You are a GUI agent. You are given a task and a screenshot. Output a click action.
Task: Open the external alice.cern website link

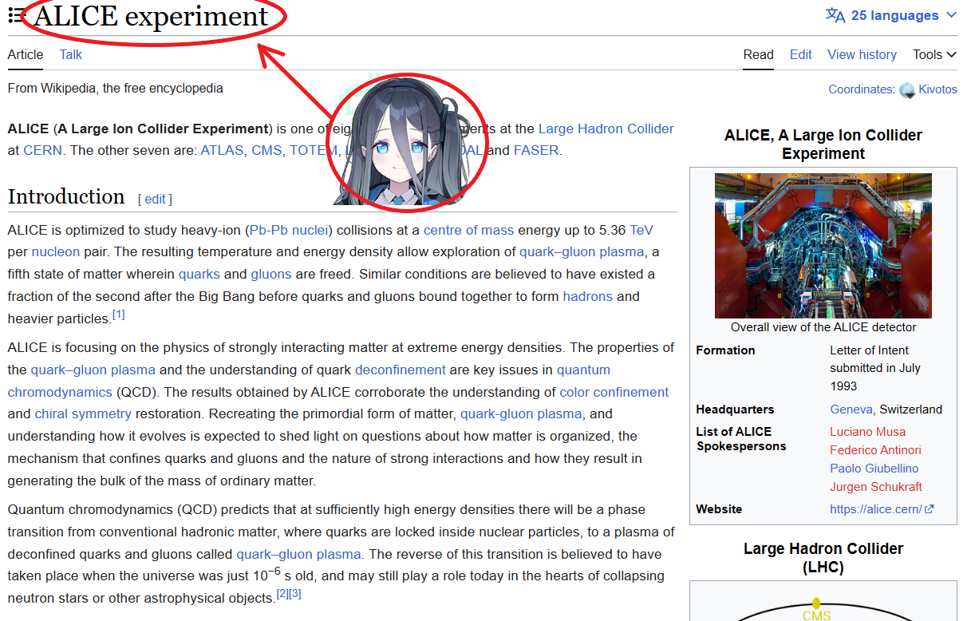[x=882, y=509]
